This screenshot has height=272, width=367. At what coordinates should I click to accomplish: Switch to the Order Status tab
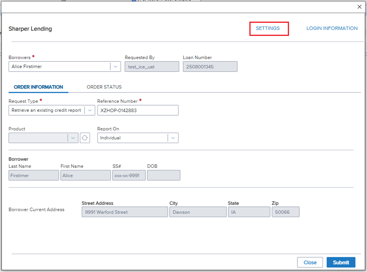point(104,87)
